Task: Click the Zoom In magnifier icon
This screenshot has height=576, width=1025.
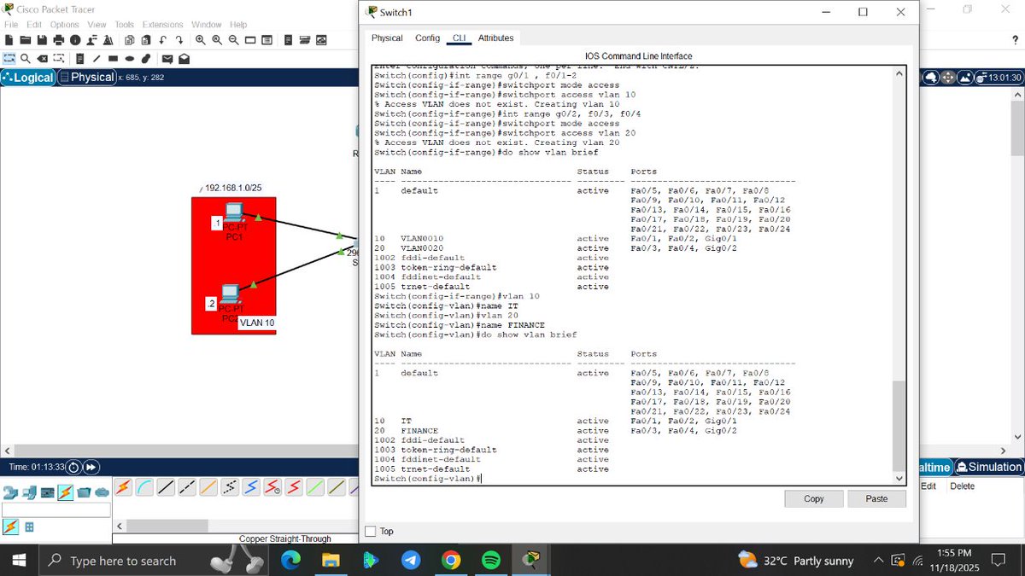Action: (200, 40)
